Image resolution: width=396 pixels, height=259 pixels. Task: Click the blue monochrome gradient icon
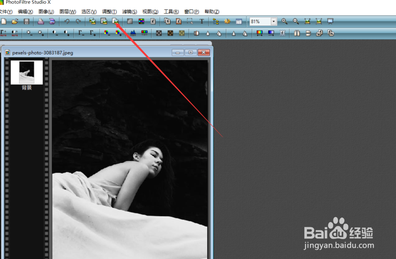pos(271,33)
